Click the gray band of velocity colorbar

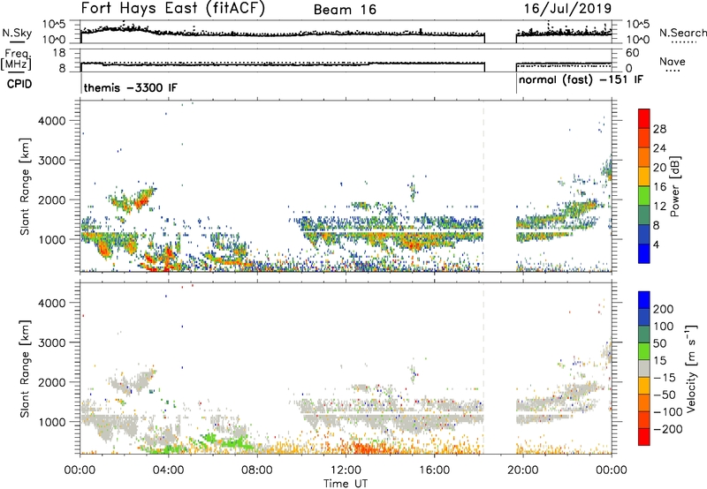(644, 368)
